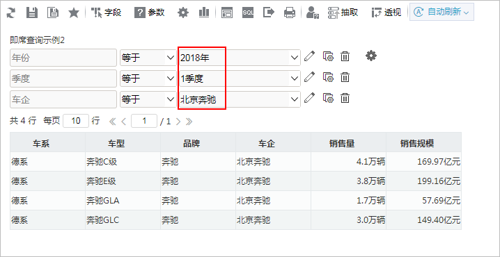Screen dimensions: 500x257
Task: Open the 北京奔驰 value dropdown
Action: (240, 99)
